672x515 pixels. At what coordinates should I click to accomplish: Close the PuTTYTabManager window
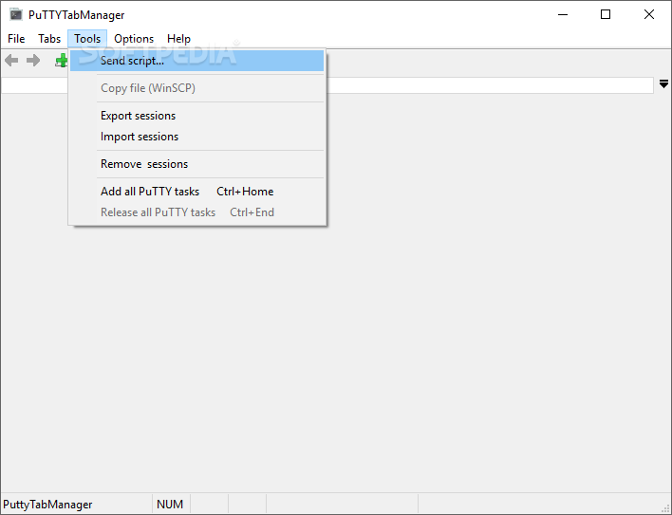(649, 14)
